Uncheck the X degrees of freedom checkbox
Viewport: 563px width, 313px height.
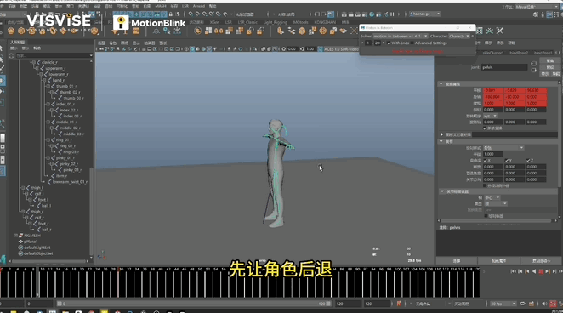click(485, 161)
